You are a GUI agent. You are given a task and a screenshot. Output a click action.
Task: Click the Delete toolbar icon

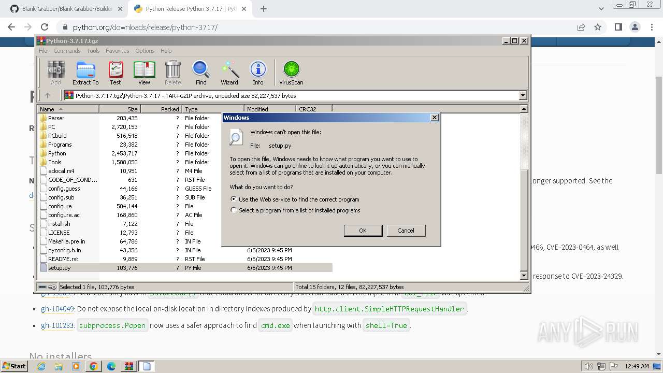point(172,73)
